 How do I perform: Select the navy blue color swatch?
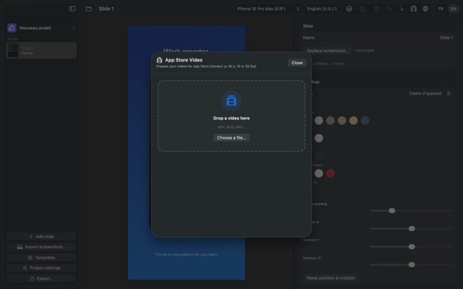coord(365,120)
